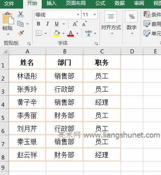The image size is (161, 175).
Task: Open font color dropdown arrow
Action: tap(77, 33)
